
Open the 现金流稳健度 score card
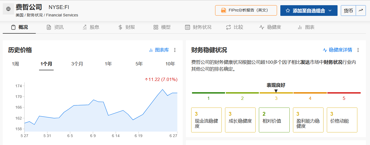coord(206,120)
